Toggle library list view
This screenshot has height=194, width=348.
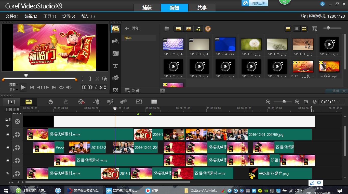pyautogui.click(x=297, y=29)
